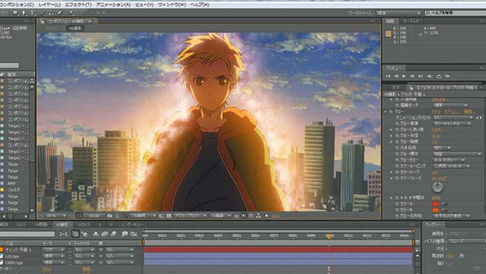Open the コンポジション(C) menu
Viewport: 486px width, 274px height.
(x=16, y=5)
